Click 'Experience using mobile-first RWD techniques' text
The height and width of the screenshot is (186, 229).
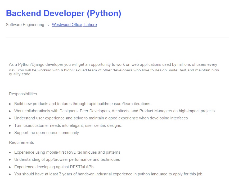point(67,152)
